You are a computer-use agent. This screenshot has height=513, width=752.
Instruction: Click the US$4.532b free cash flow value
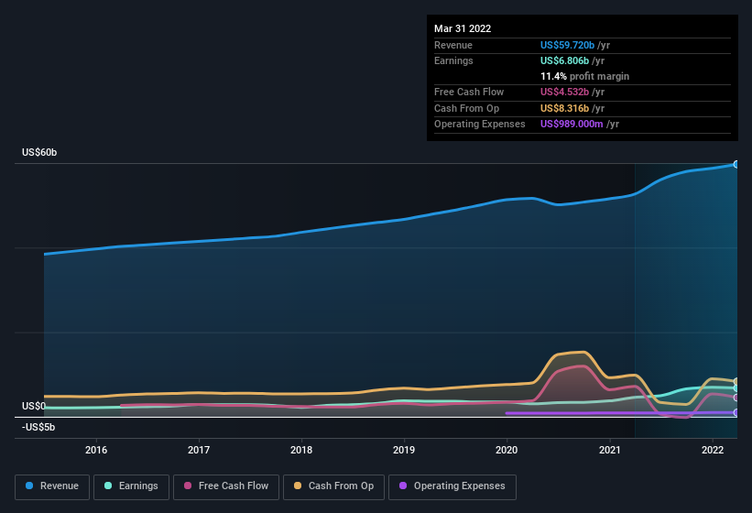564,92
